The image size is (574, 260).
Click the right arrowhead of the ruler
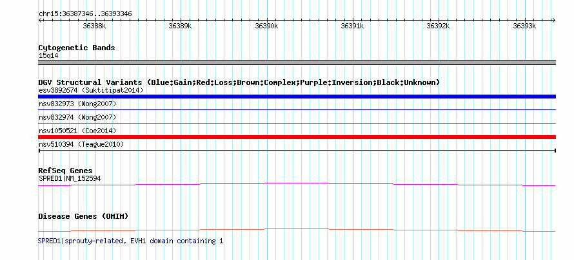coord(554,21)
